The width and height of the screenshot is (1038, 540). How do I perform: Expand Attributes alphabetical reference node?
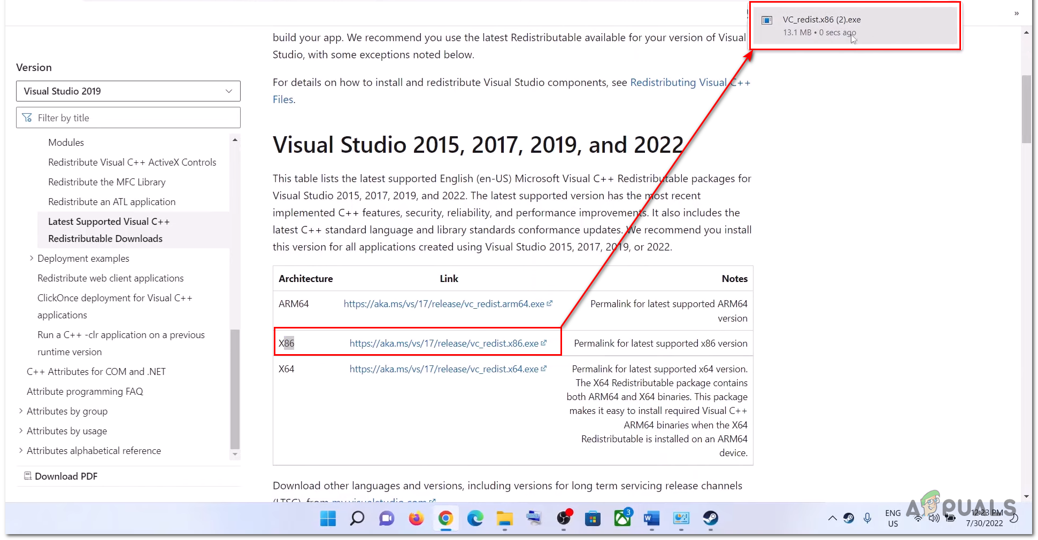(x=21, y=450)
